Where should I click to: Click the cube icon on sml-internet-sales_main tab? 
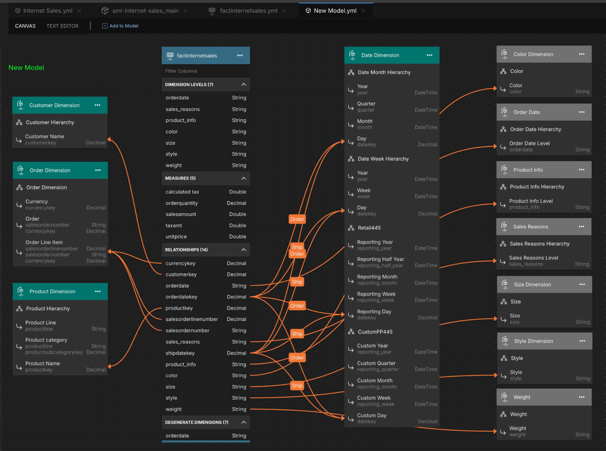pyautogui.click(x=105, y=10)
